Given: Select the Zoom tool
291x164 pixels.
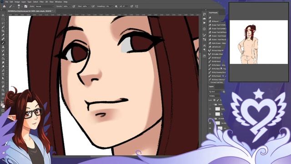Looking at the screenshot, I should tap(3, 90).
